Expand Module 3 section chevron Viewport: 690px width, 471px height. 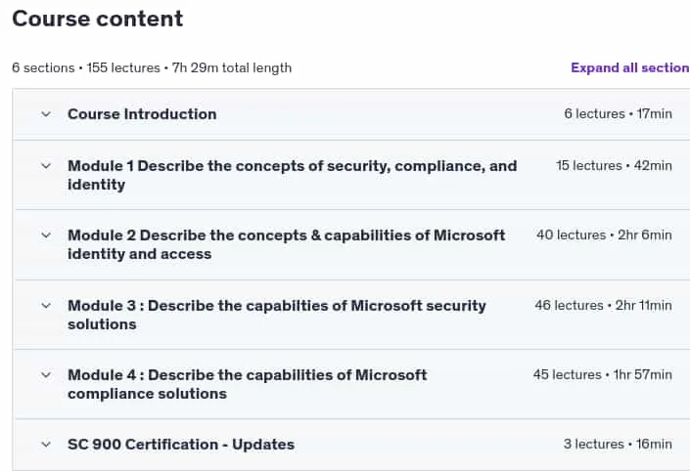[x=46, y=306]
